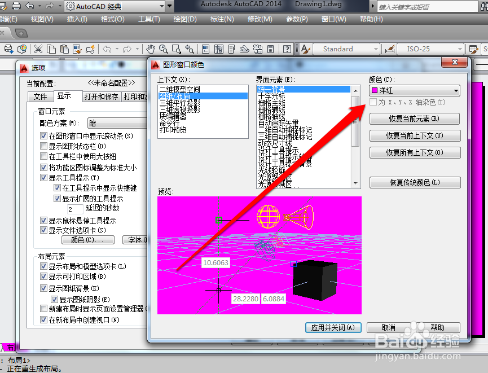Toggle show shortcut keys in ToolTips
The height and width of the screenshot is (373, 488).
point(58,188)
